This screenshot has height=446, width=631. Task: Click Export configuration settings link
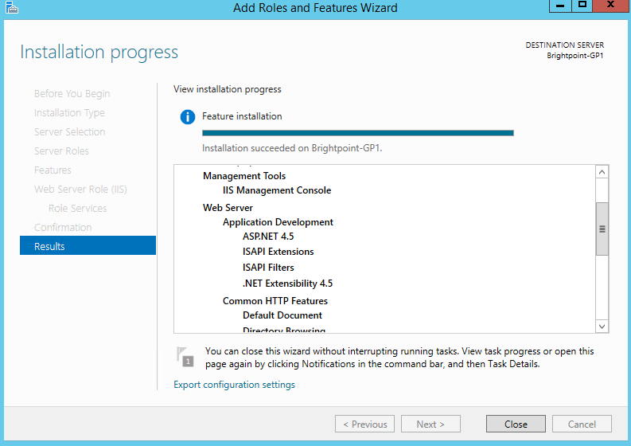coord(234,385)
